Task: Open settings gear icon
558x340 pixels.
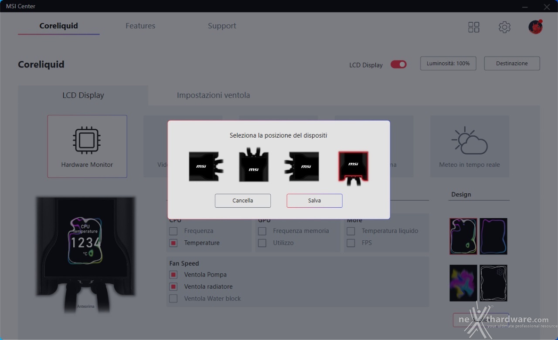Action: [x=504, y=27]
